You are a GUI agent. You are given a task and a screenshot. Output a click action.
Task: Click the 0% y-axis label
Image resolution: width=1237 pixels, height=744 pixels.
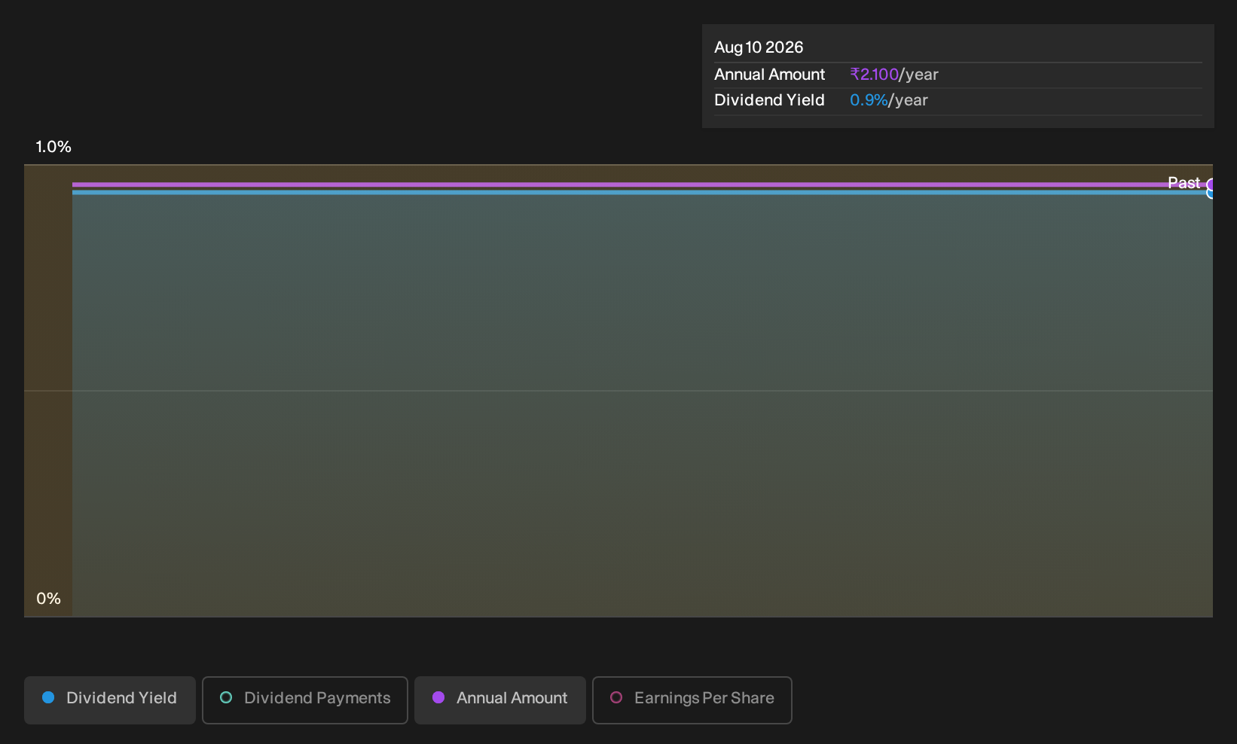48,599
